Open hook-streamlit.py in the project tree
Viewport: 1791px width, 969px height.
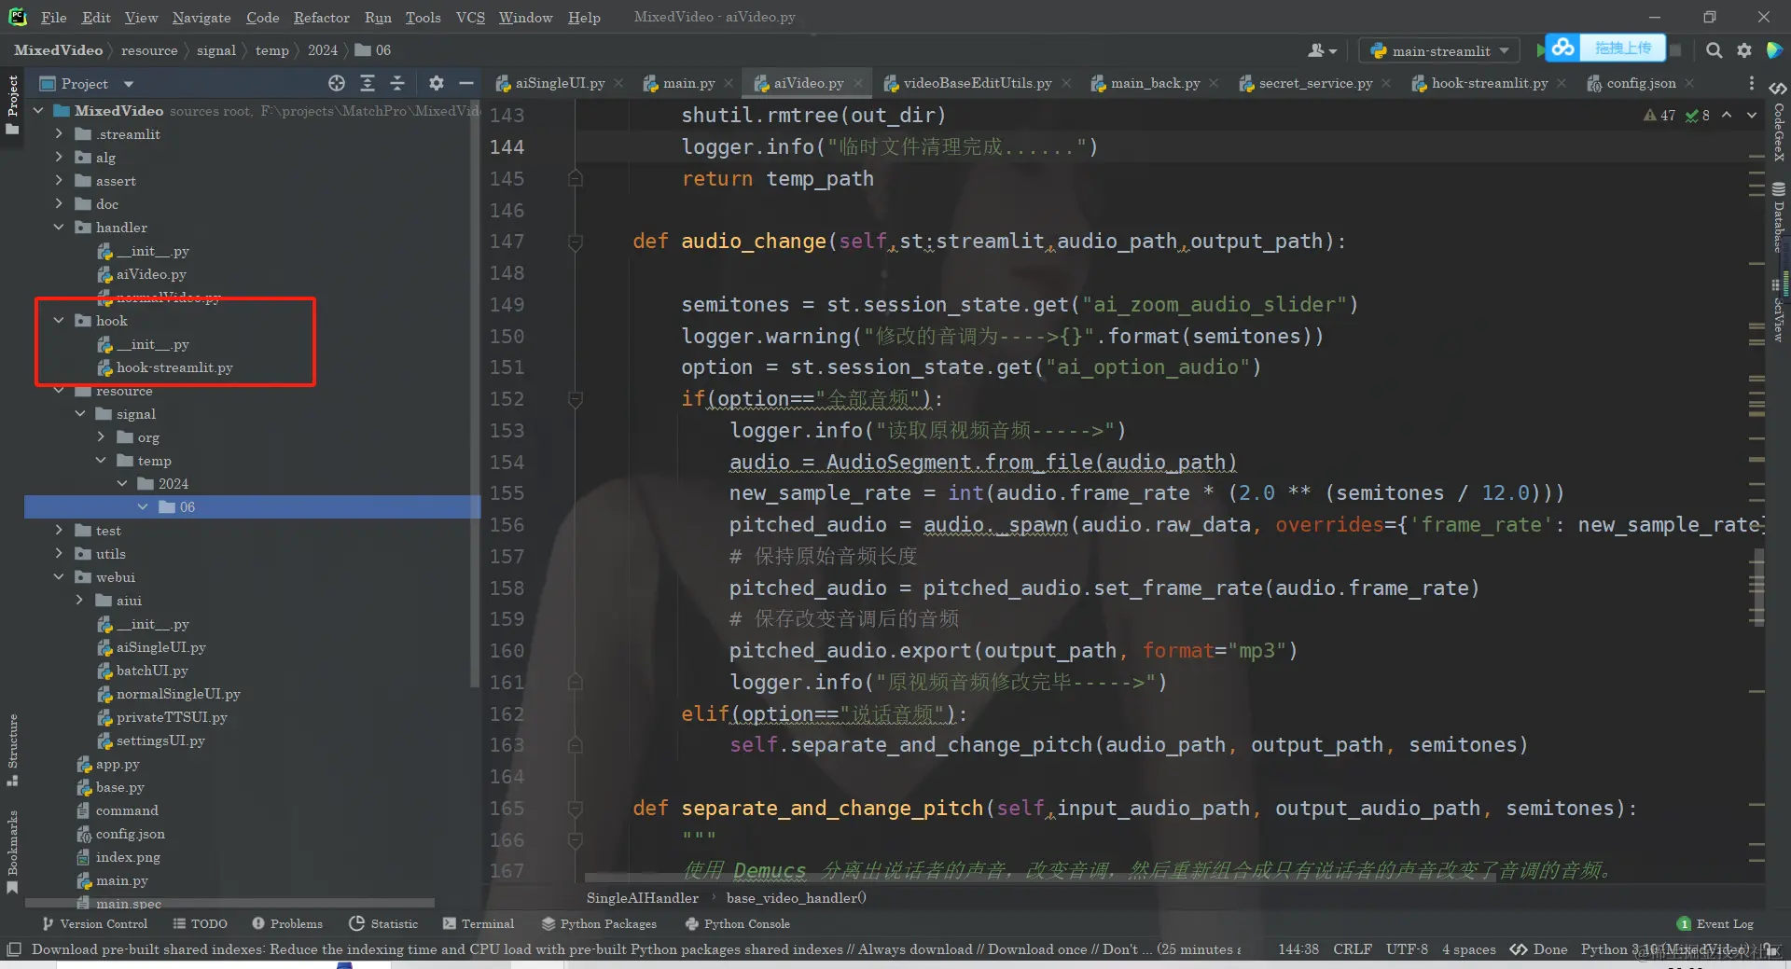174,367
